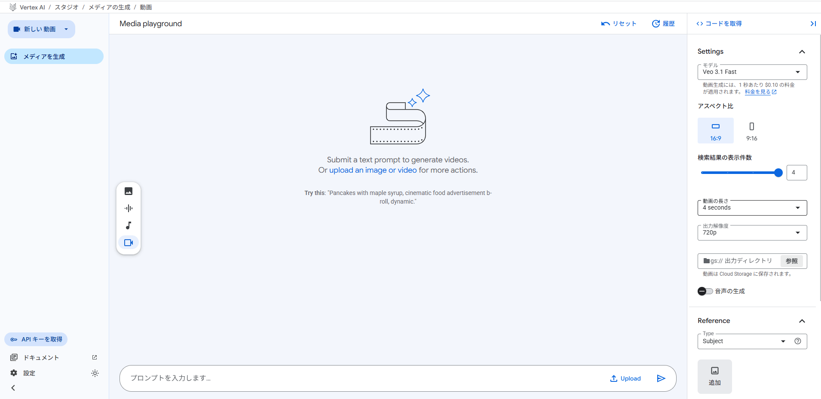Click the send prompt arrow icon
The height and width of the screenshot is (399, 821).
(661, 378)
